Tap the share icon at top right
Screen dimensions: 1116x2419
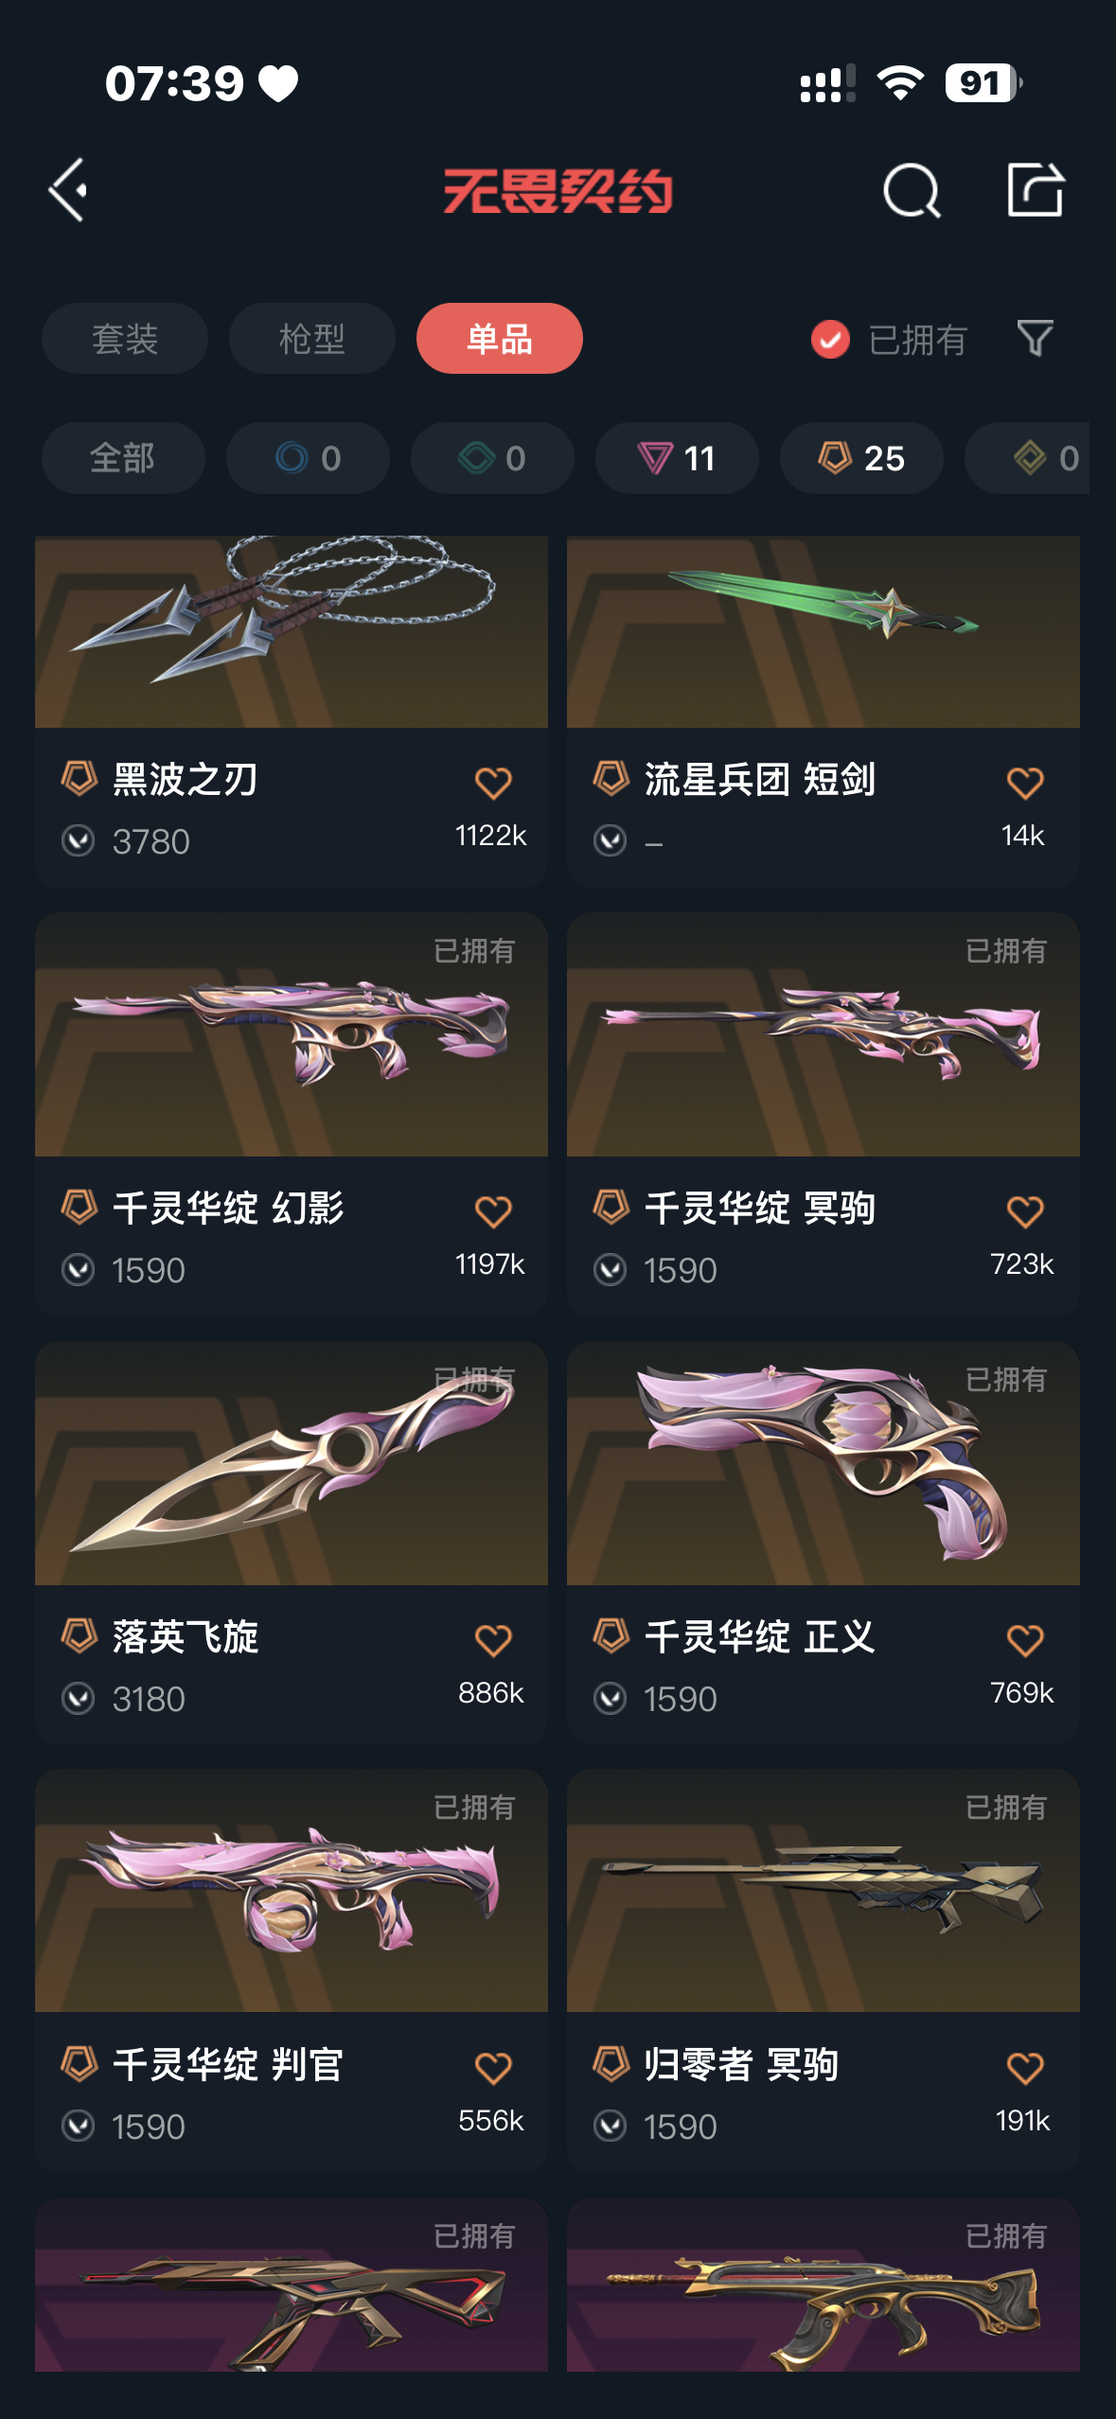pos(1035,189)
